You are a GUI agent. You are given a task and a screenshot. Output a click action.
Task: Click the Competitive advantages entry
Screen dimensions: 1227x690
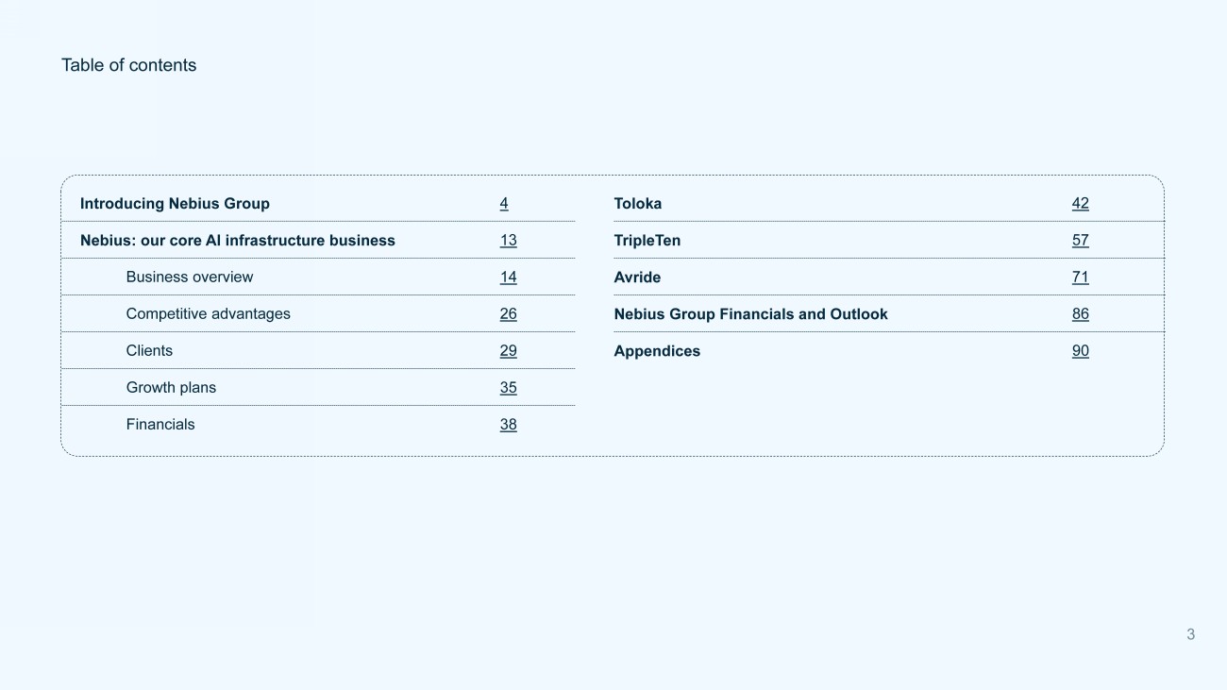pos(208,314)
